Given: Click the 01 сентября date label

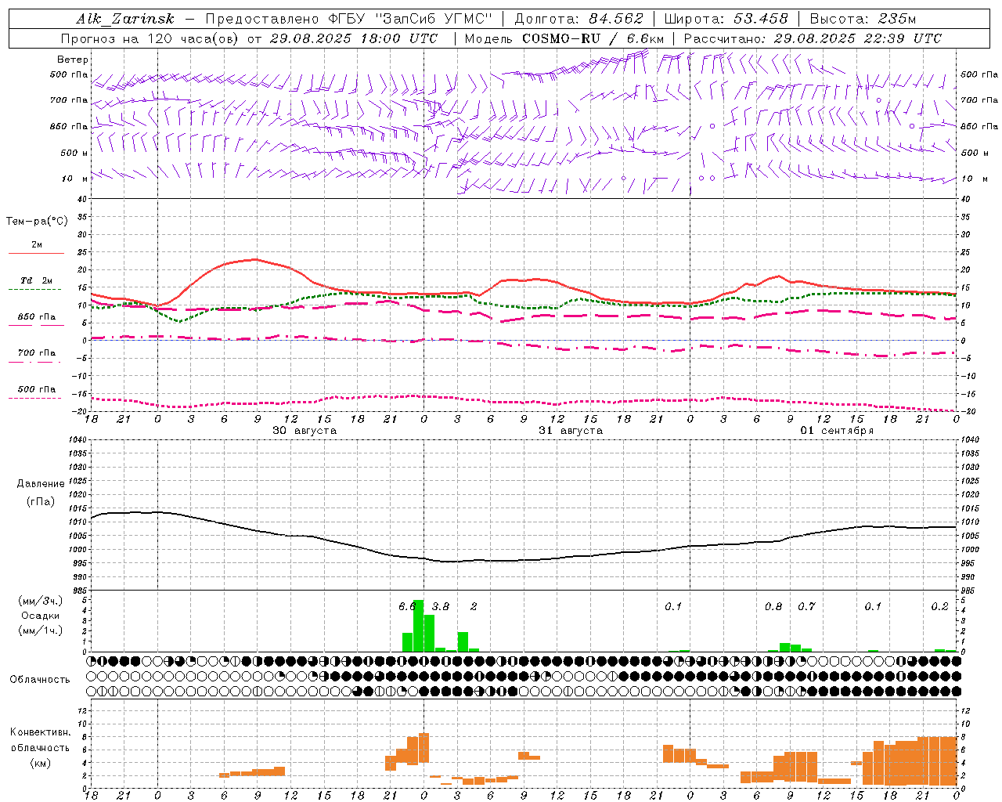Looking at the screenshot, I should (837, 431).
